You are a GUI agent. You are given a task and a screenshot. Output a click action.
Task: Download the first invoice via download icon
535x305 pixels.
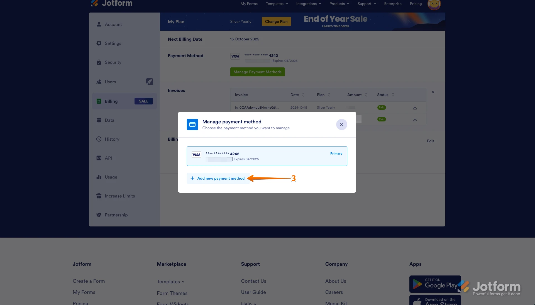(415, 108)
